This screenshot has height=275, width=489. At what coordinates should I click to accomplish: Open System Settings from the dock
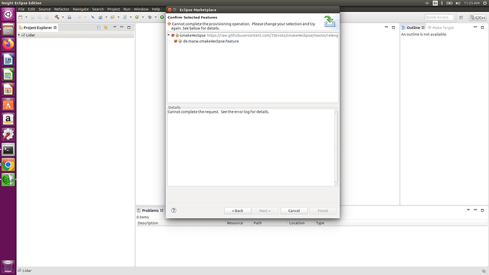8,135
